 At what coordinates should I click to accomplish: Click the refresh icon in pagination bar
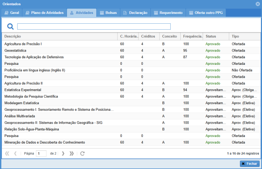point(82,153)
